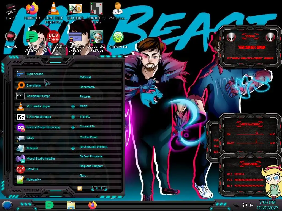
Task: Open Pictures from start menu
Action: click(x=85, y=96)
